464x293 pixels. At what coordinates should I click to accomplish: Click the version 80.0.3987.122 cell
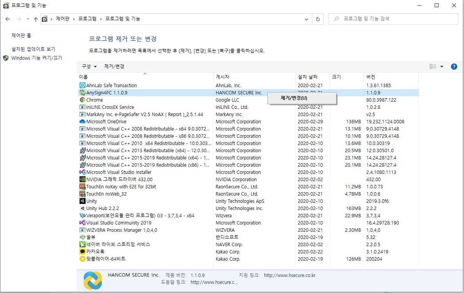click(381, 100)
